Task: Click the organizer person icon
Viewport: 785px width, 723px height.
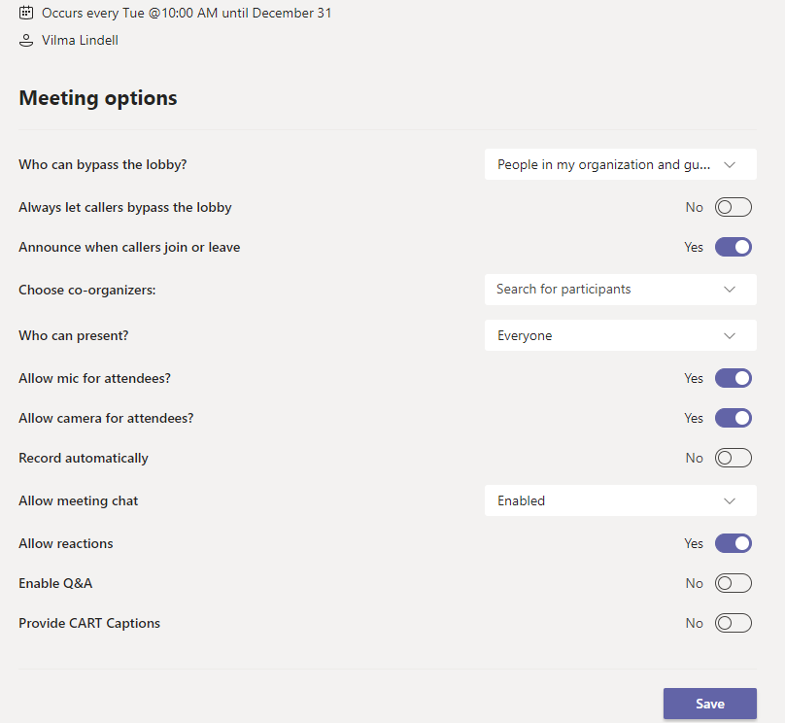Action: pos(26,41)
